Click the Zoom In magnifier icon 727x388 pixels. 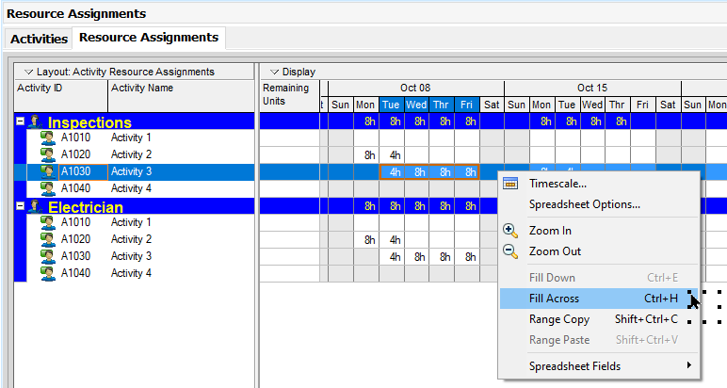(510, 231)
